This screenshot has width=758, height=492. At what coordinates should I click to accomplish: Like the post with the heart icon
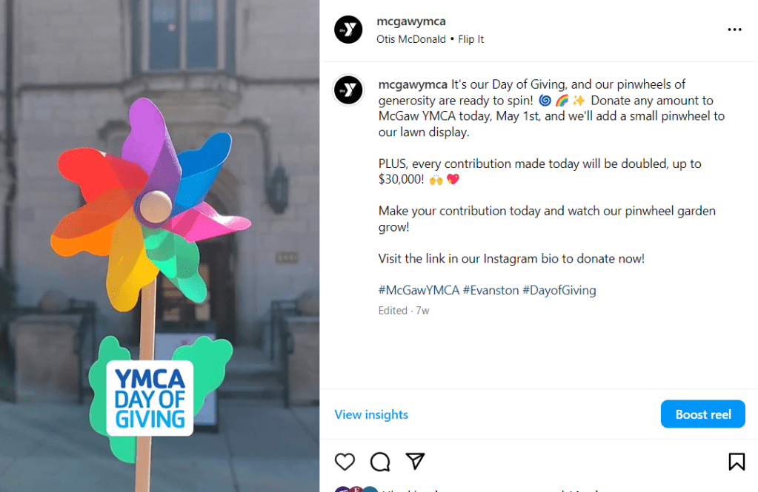coord(345,462)
